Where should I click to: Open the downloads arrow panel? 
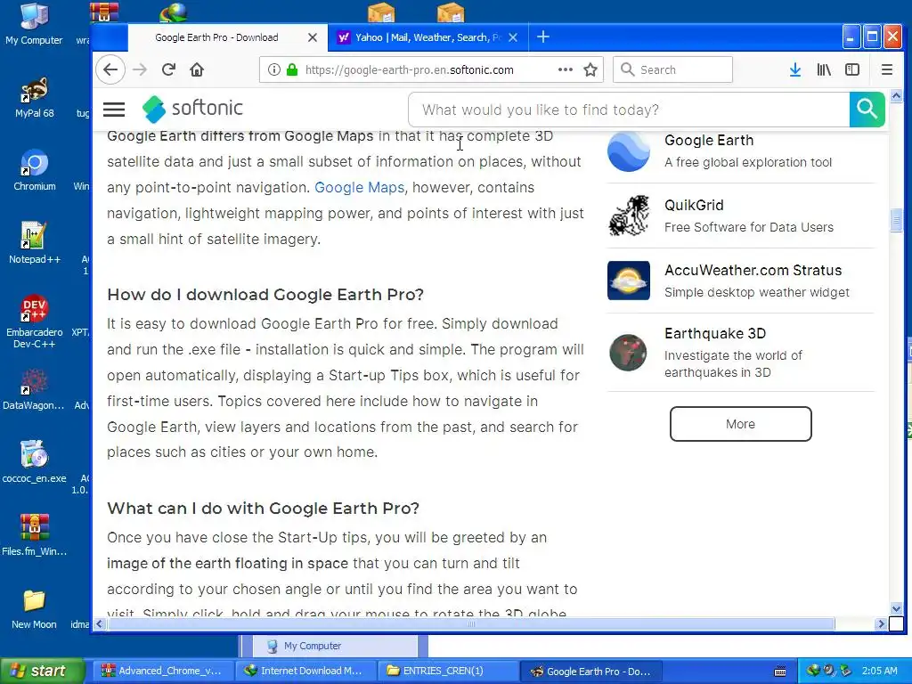[x=795, y=69]
